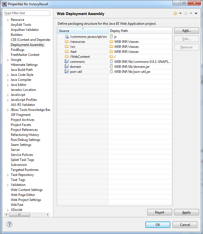Image resolution: width=203 pixels, height=234 pixels.
Task: Click the domain.jar deploy path icon
Action: pyautogui.click(x=111, y=67)
